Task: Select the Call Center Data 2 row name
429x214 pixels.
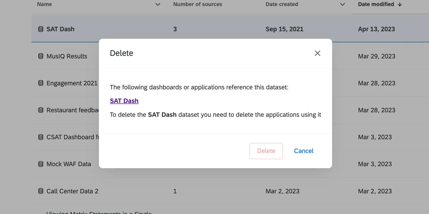Action: [72, 191]
